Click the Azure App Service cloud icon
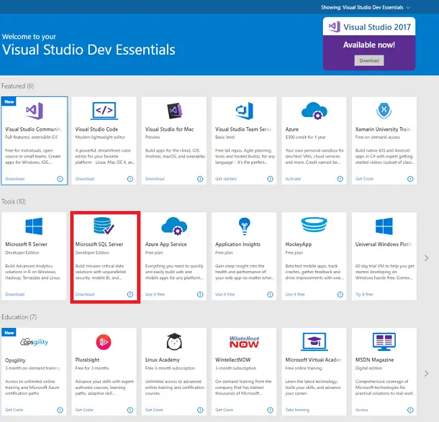 (174, 226)
